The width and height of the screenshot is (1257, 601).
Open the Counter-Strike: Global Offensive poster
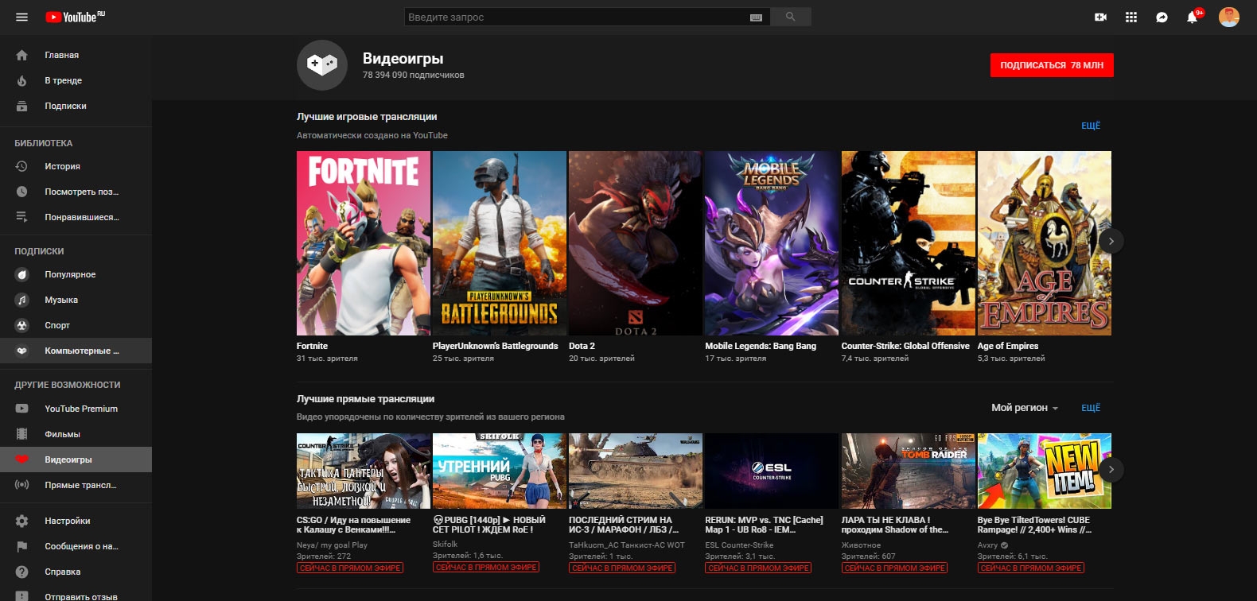tap(909, 243)
